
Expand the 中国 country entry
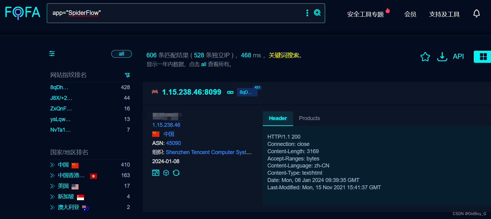(x=52, y=165)
